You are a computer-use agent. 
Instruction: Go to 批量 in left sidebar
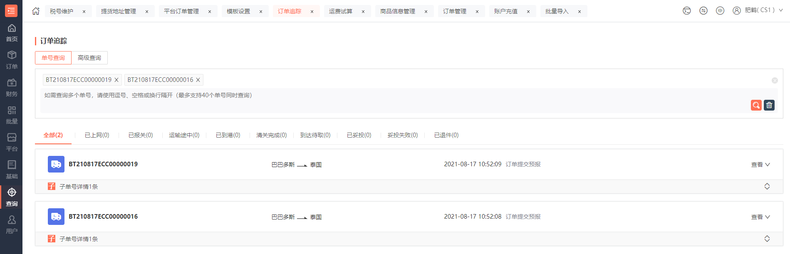click(12, 115)
